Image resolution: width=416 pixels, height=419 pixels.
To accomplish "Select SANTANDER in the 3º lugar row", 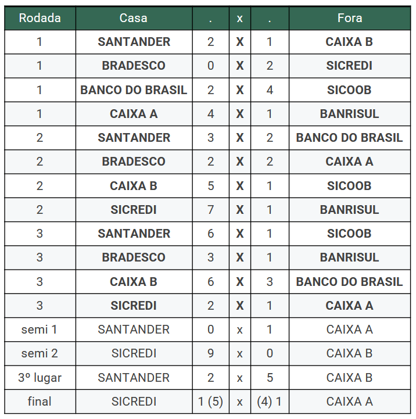I will pos(134,378).
